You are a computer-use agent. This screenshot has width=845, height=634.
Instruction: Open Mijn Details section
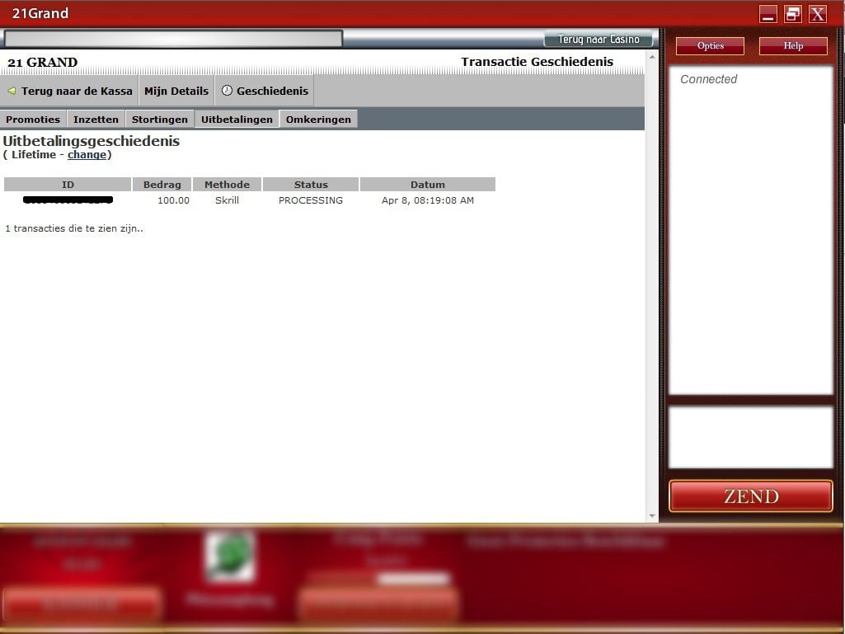click(x=176, y=91)
